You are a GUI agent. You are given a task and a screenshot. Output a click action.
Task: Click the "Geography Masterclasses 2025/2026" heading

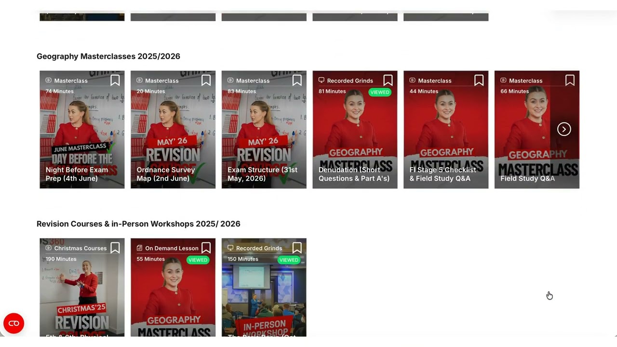(x=108, y=56)
